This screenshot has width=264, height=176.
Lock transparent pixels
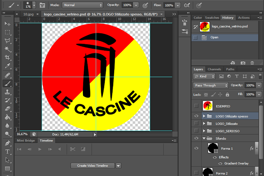point(206,95)
